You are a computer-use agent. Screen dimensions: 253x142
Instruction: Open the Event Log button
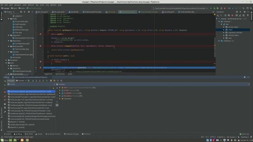tap(244, 134)
